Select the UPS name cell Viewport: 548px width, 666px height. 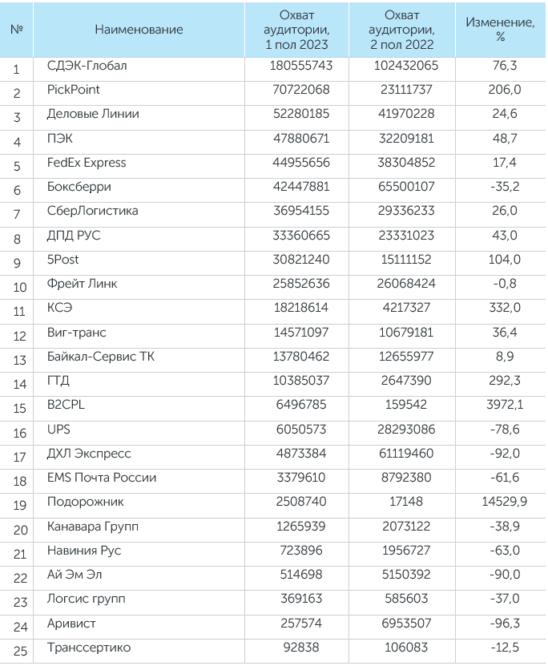(59, 429)
